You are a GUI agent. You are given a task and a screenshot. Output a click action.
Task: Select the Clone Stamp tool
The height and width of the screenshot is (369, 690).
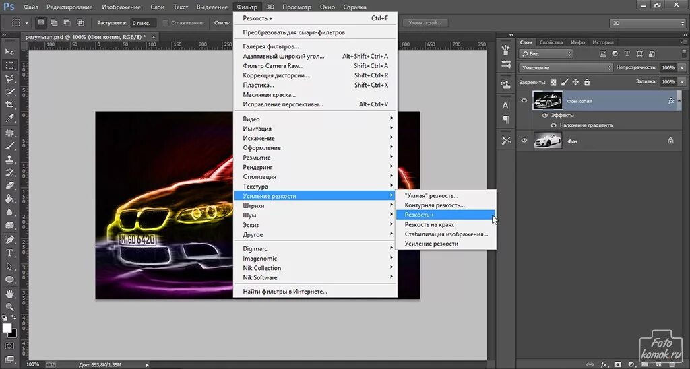point(9,159)
